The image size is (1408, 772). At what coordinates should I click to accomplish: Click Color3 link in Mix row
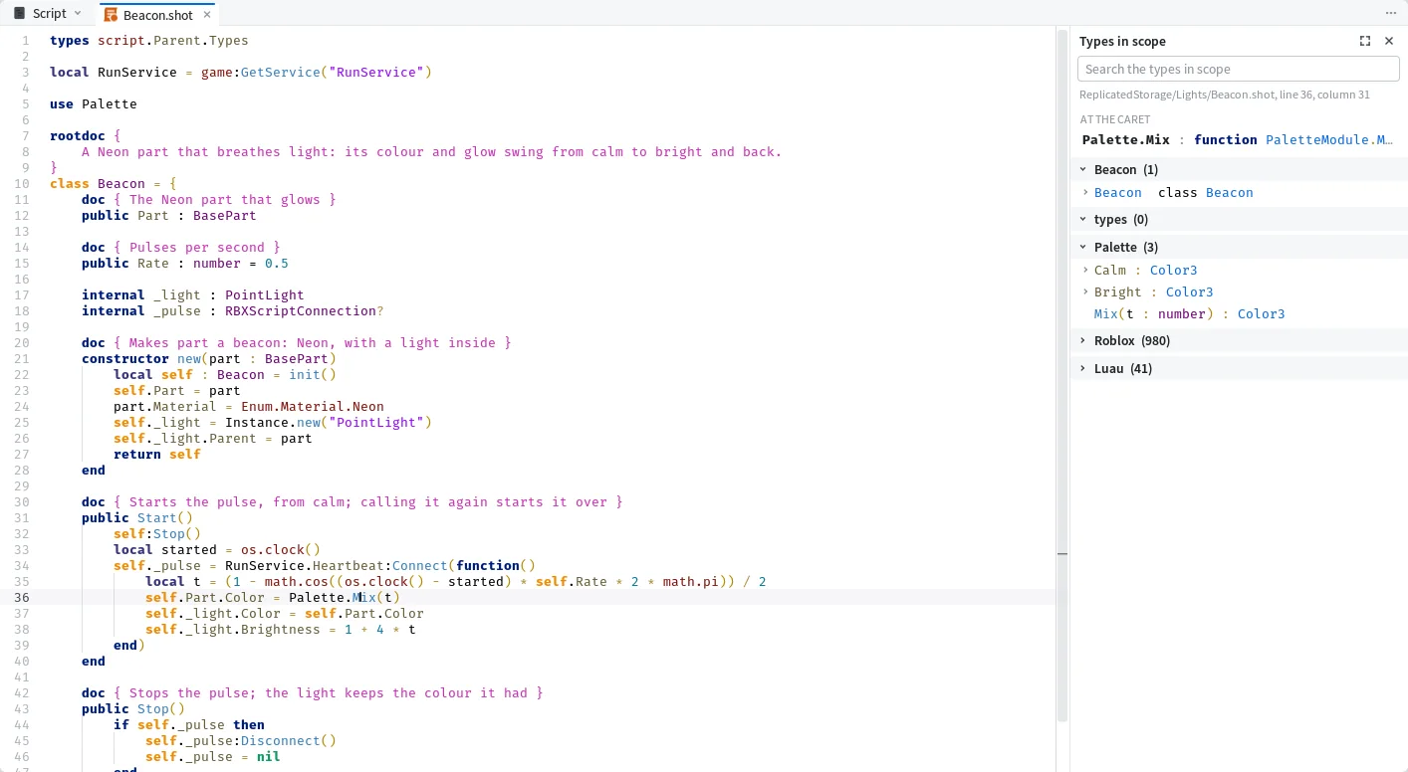point(1262,313)
